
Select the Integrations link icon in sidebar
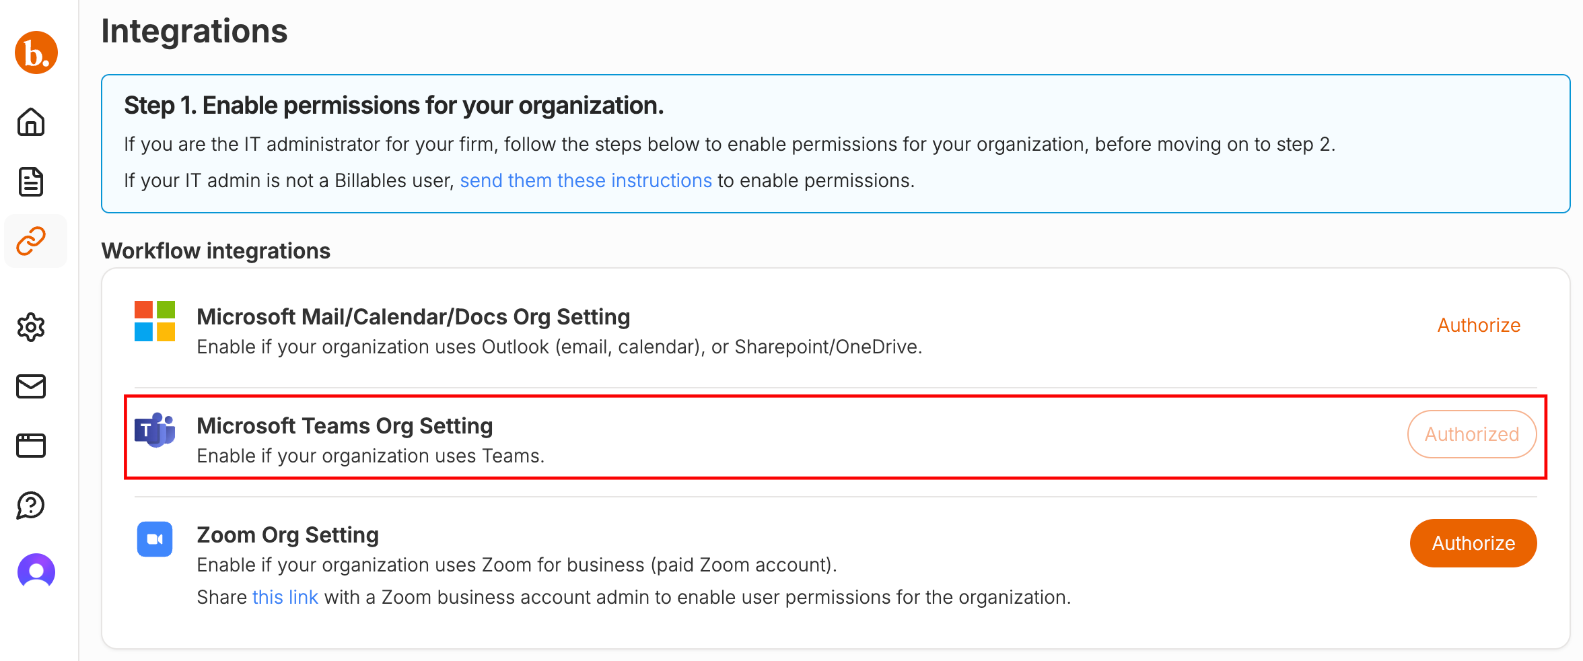(x=31, y=241)
